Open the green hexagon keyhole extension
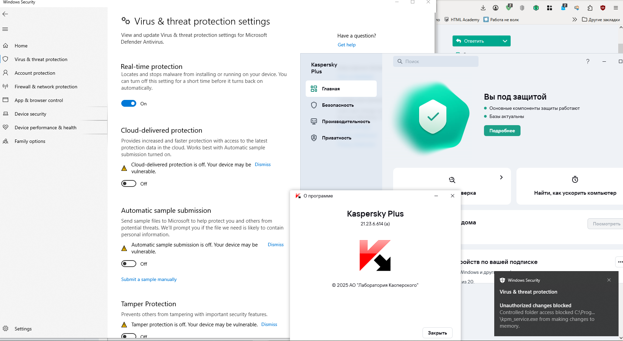The image size is (623, 341). point(536,8)
